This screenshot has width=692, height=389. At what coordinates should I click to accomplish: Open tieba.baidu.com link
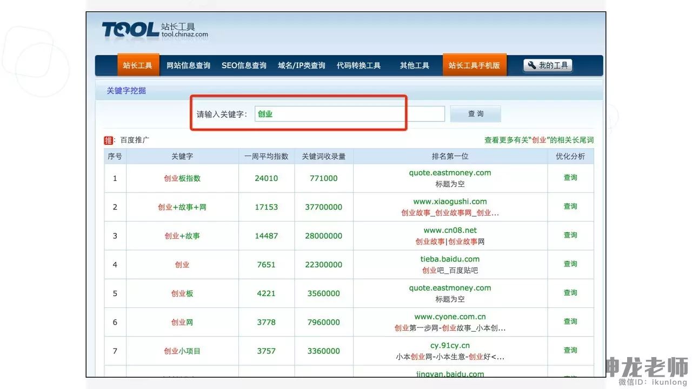click(x=450, y=259)
